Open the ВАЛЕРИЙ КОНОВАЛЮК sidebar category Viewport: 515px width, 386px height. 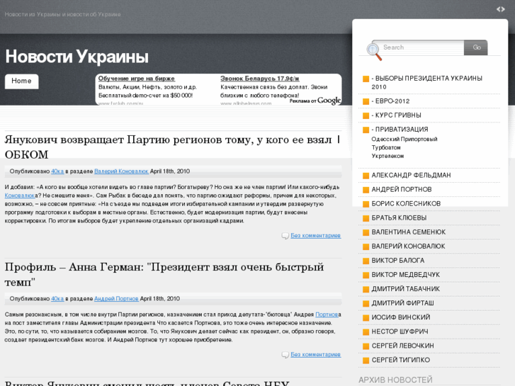pyautogui.click(x=408, y=246)
